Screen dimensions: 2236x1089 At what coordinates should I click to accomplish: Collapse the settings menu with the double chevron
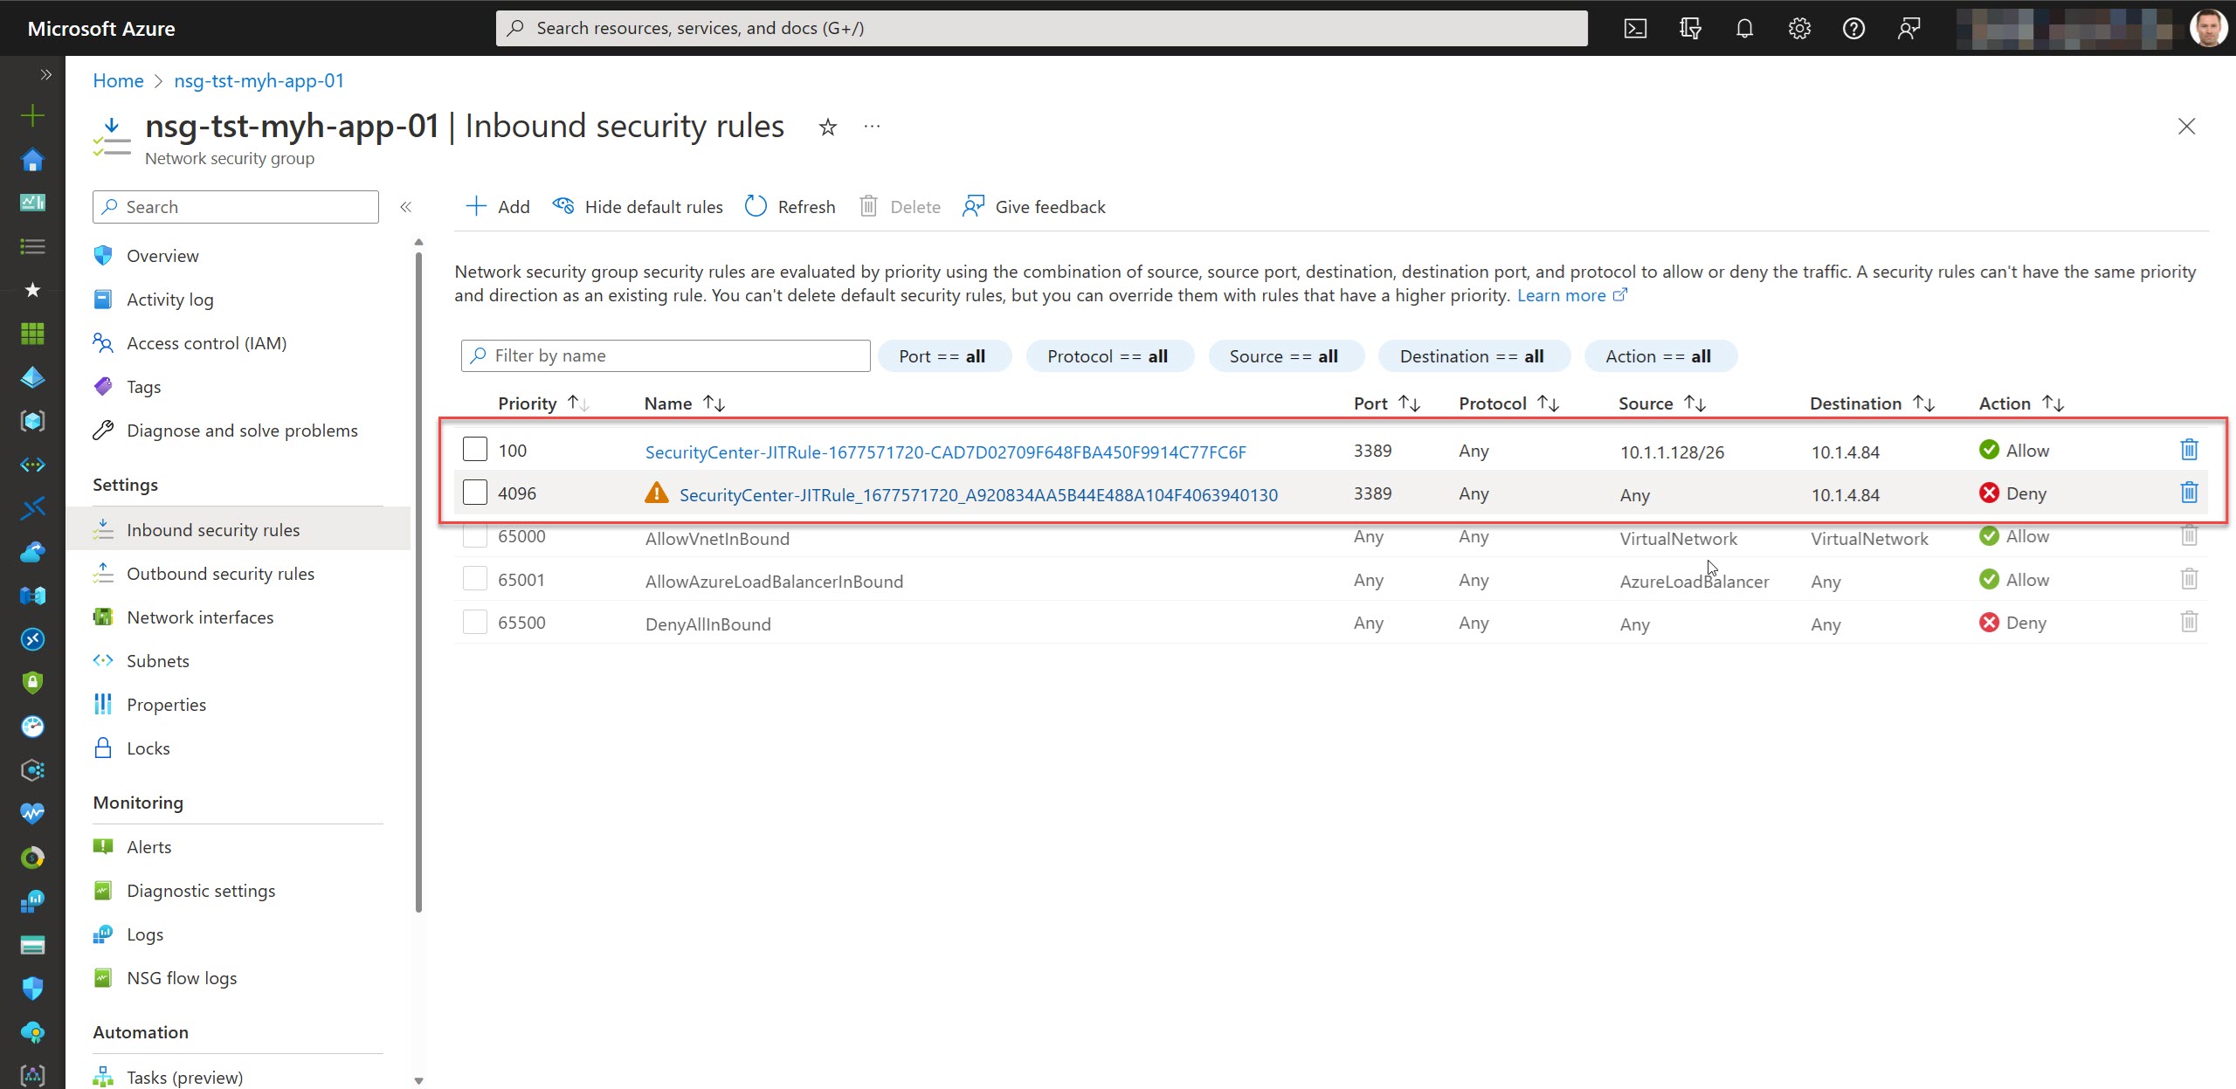click(405, 207)
